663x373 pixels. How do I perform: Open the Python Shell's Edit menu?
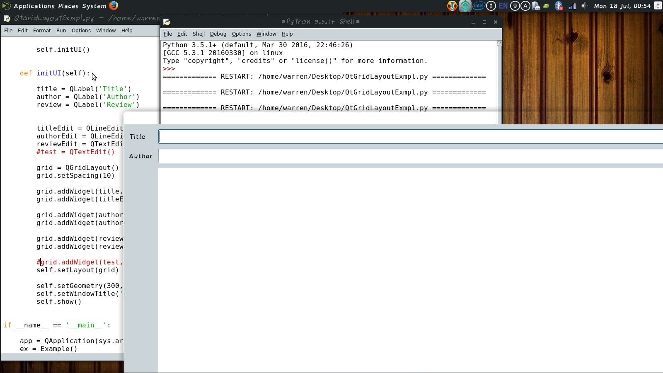coord(182,34)
